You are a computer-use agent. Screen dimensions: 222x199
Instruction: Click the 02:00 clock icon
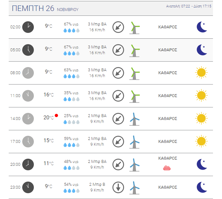tap(28, 27)
